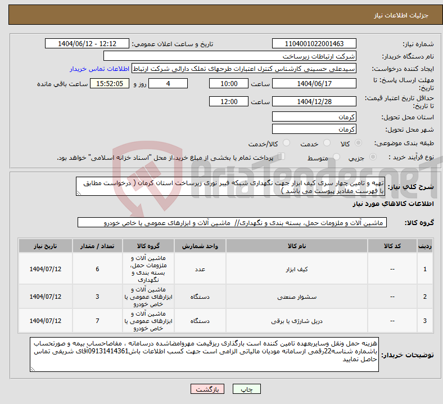
Task: Click unit دستگاه in دریل row
Action: click(x=200, y=321)
